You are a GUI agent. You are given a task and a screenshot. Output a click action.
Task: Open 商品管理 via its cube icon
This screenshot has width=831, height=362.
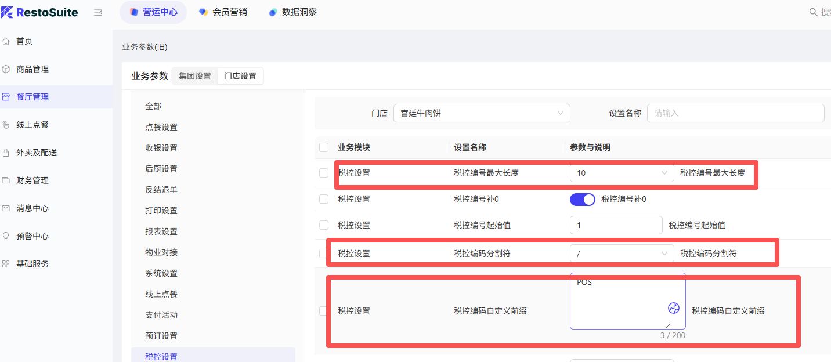click(6, 69)
